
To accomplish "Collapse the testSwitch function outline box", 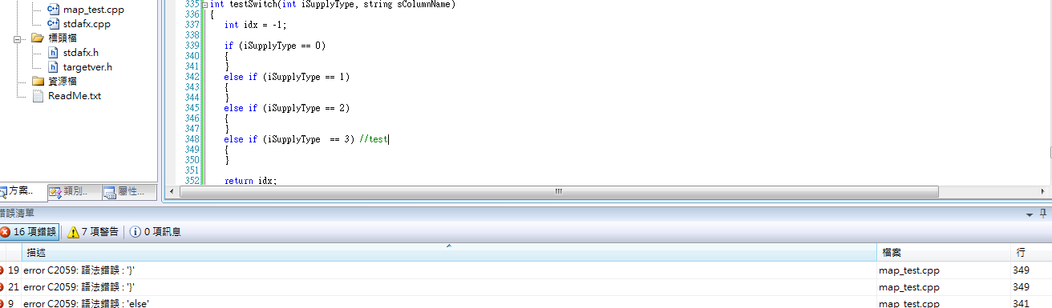I will pyautogui.click(x=204, y=5).
